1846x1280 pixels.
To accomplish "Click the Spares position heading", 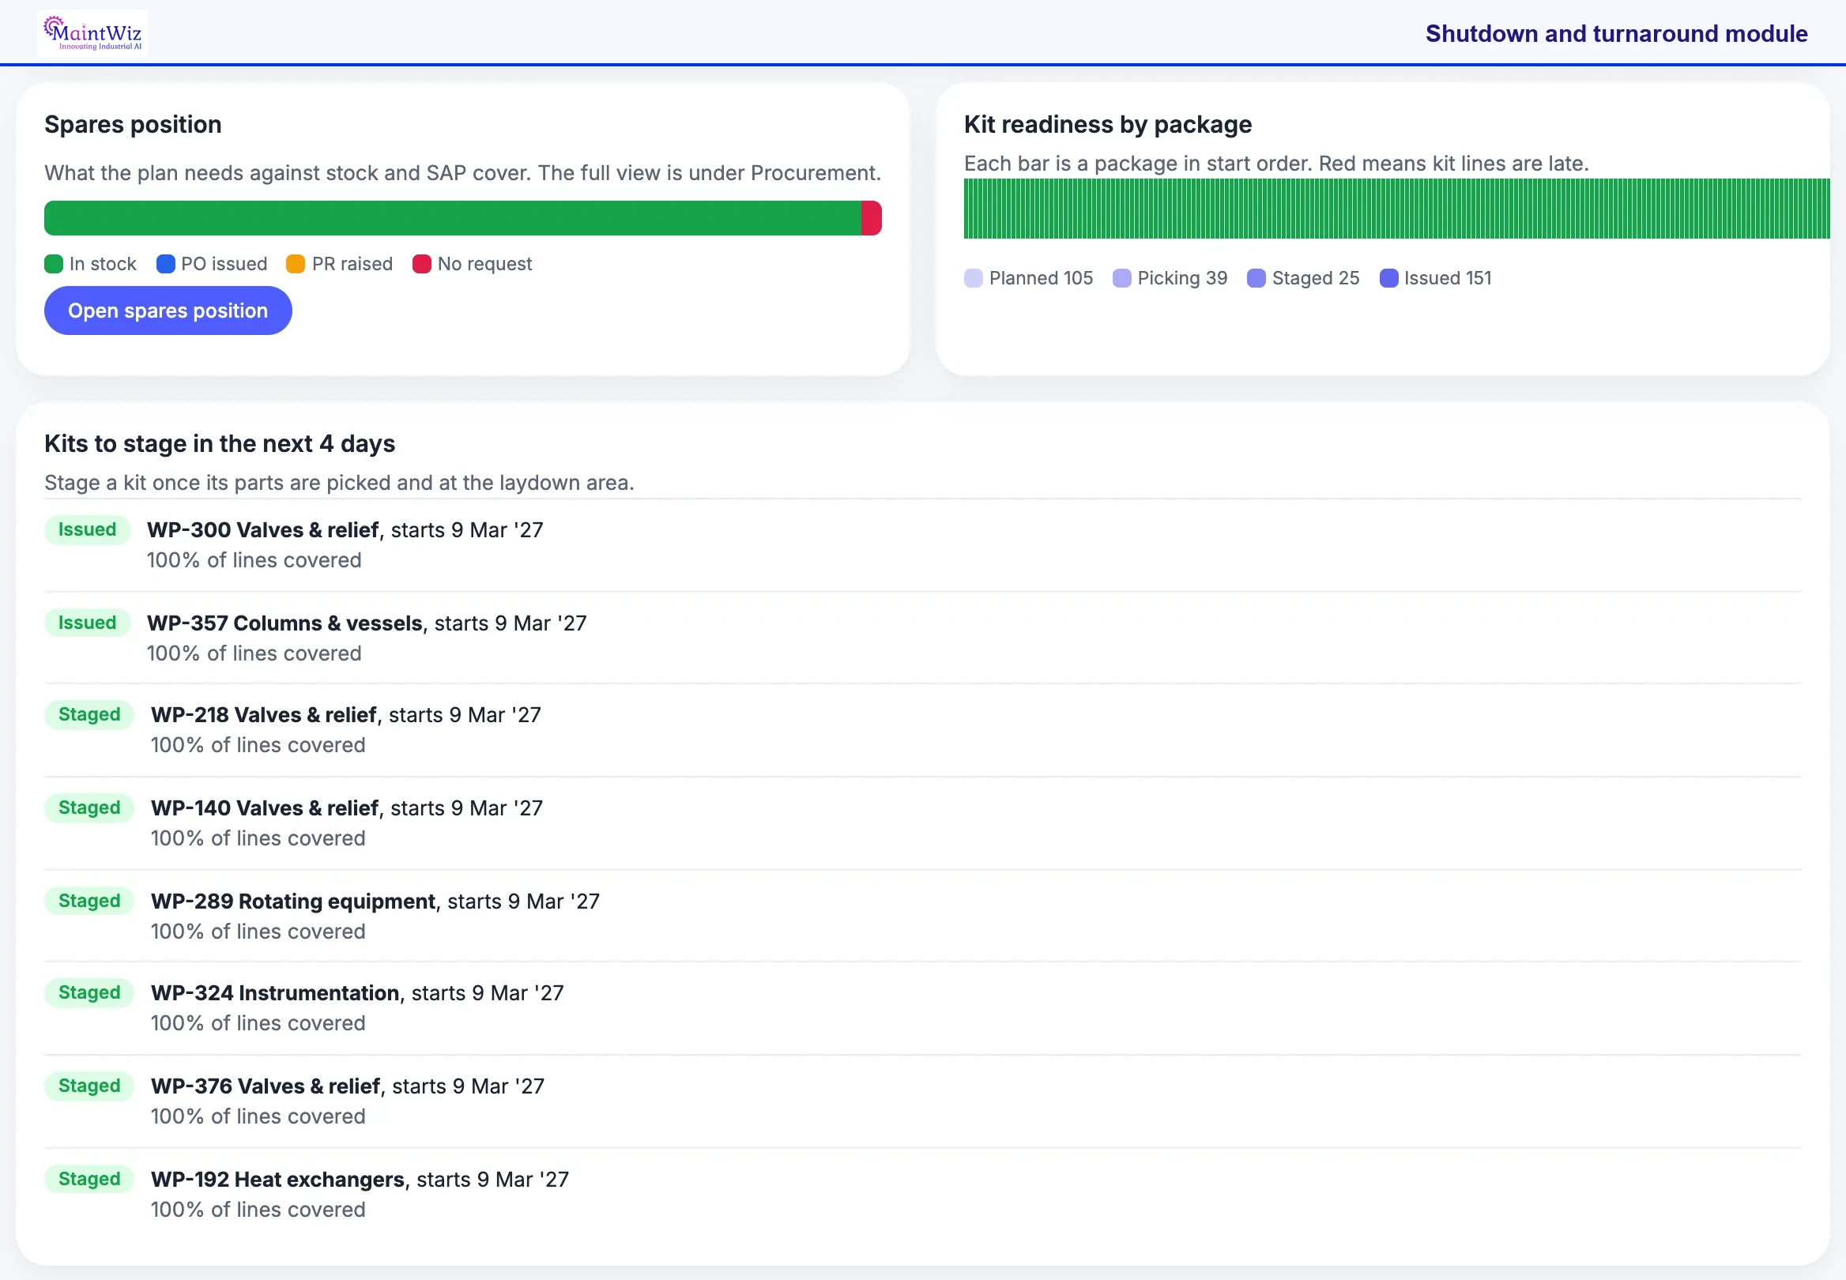I will pyautogui.click(x=133, y=125).
